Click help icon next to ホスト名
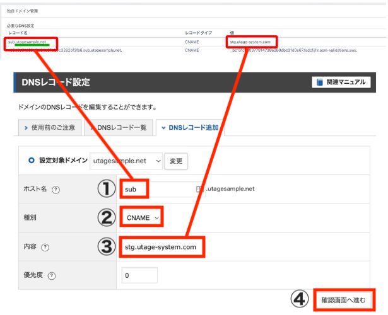Image resolution: width=388 pixels, height=315 pixels. click(x=56, y=189)
